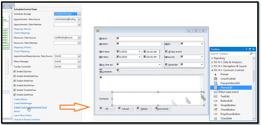Click the appointment form title bar icon
This screenshot has width=261, height=125.
[x=98, y=31]
